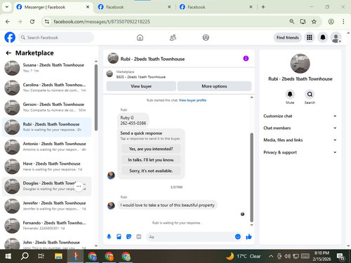Open View buyer profile link
Screen dimensions: 351x263
pyautogui.click(x=192, y=100)
